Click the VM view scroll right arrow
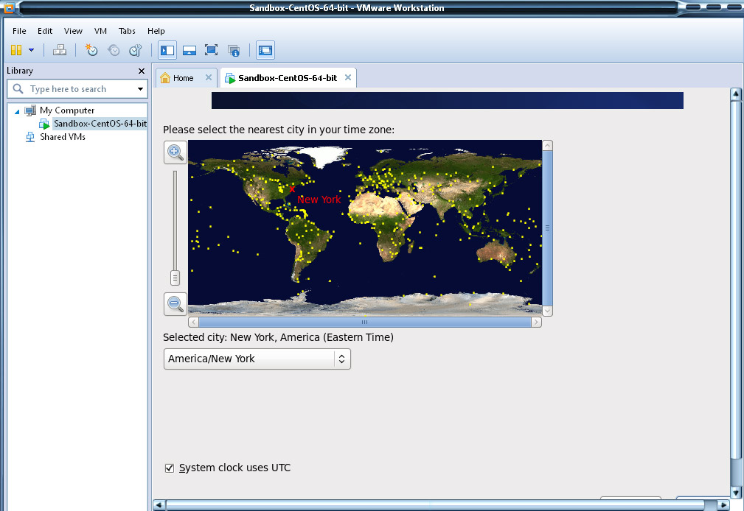This screenshot has width=744, height=511. 723,505
